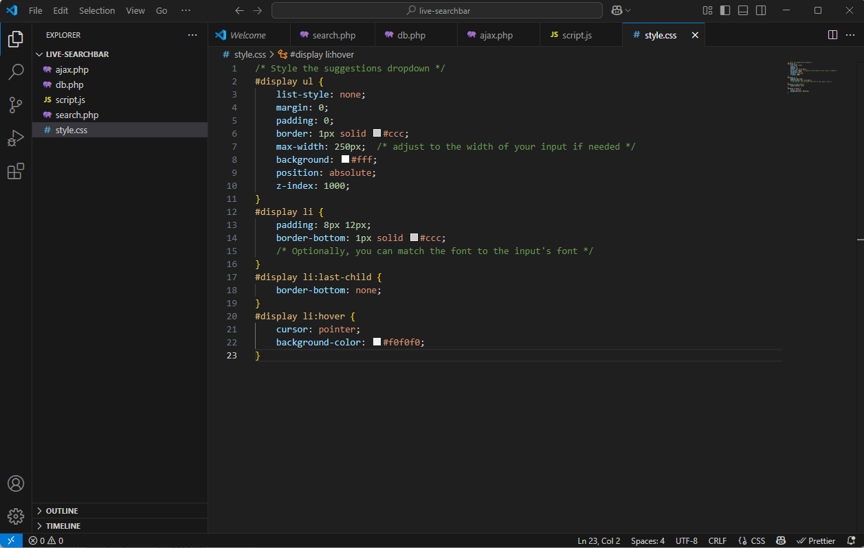864x548 pixels.
Task: Select the Source Control icon
Action: tap(16, 104)
